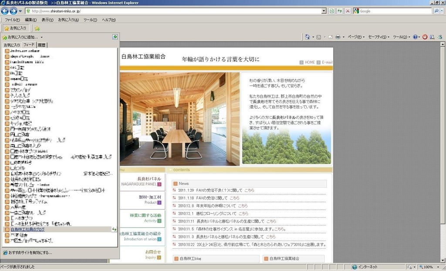The height and width of the screenshot is (271, 446).
Task: Click the Messenger toolbar icon at far right
Action: (440, 37)
